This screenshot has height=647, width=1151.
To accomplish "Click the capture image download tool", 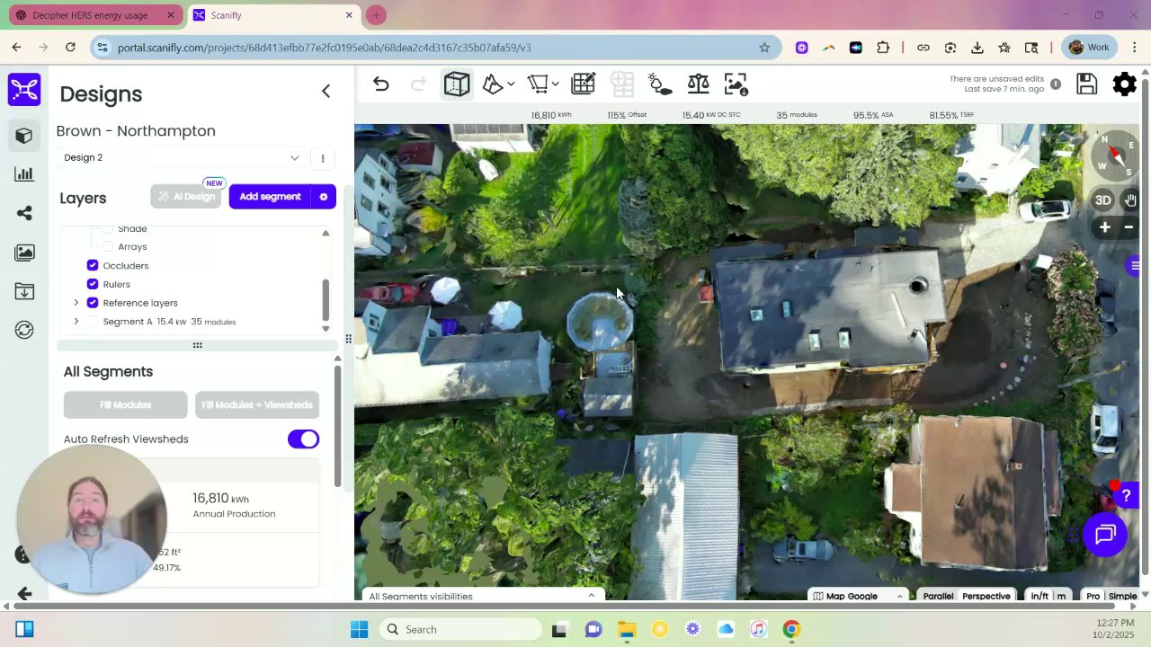I will click(736, 84).
